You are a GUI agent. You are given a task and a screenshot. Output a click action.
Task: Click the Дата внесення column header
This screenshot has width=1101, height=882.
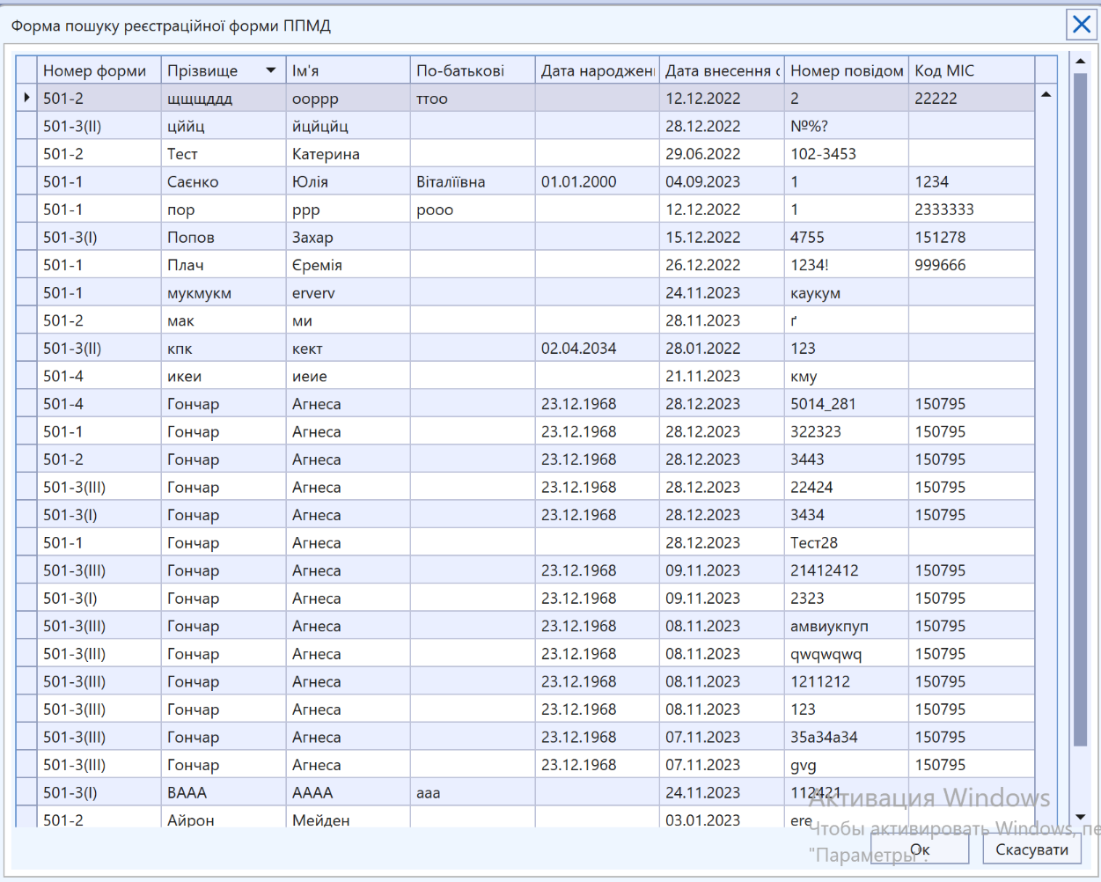point(722,70)
